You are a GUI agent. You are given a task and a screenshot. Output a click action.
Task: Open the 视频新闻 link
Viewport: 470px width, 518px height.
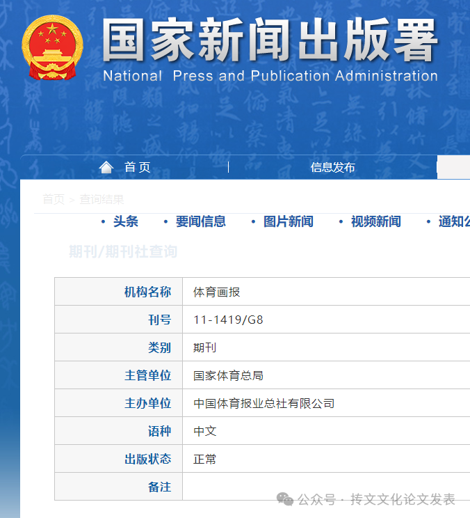376,221
